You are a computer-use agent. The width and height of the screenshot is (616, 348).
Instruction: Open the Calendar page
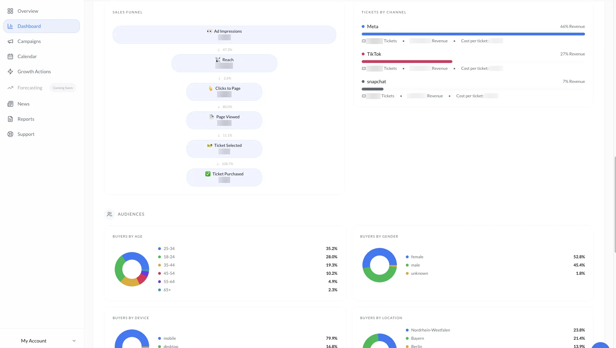click(x=41, y=56)
